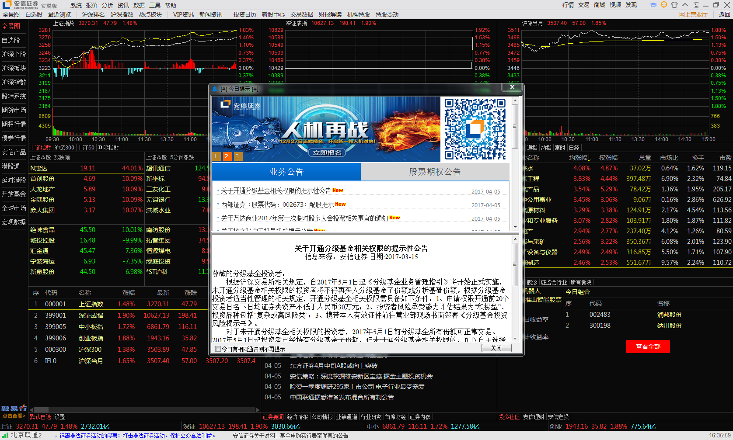The height and width of the screenshot is (440, 733).
Task: Open the 热点板块 toolbar tab
Action: pyautogui.click(x=150, y=14)
